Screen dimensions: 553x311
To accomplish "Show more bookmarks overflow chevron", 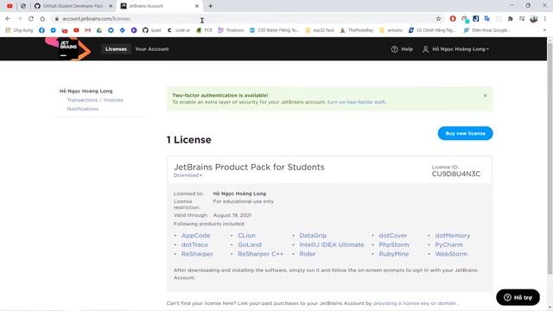I will [544, 30].
